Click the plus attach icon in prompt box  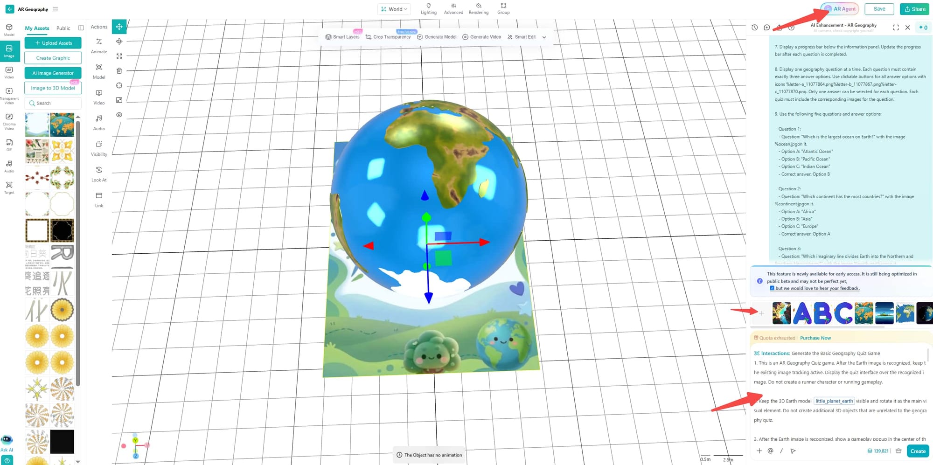coord(759,451)
